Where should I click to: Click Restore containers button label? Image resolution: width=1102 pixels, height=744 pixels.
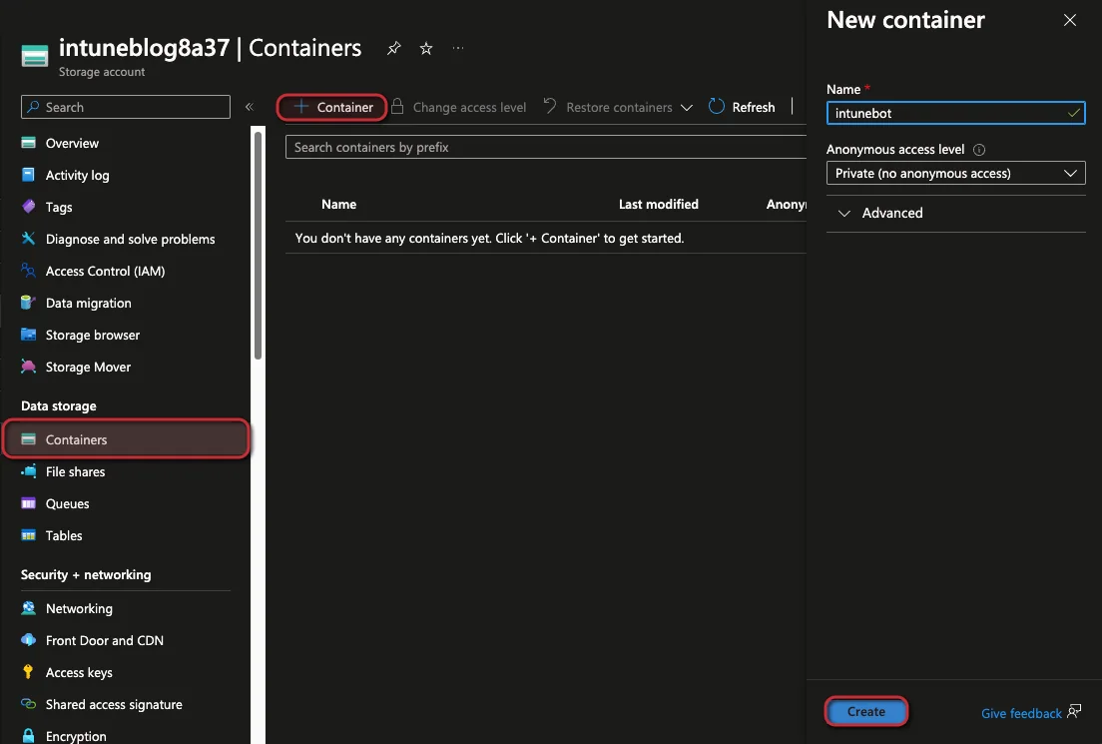pyautogui.click(x=619, y=107)
